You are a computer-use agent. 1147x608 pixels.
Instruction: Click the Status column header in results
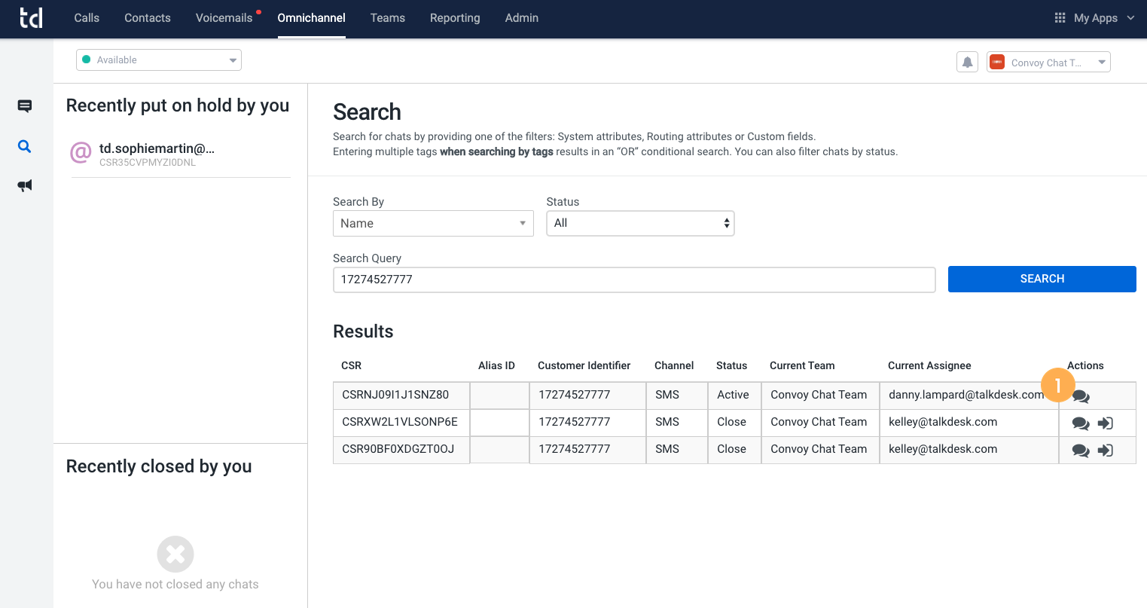[731, 365]
